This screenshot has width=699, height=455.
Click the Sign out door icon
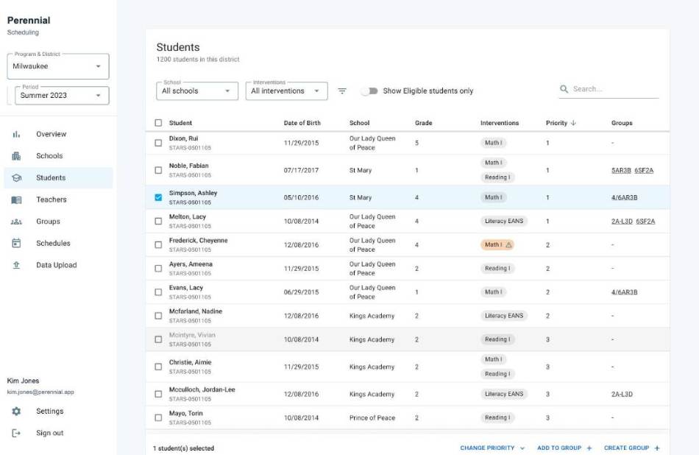pyautogui.click(x=16, y=433)
